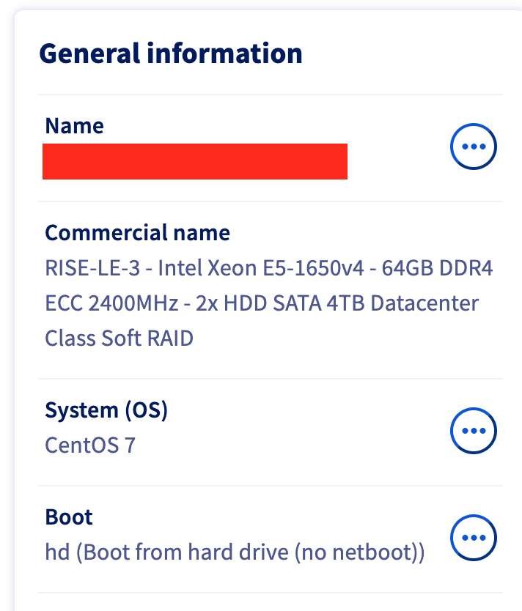Click the word "Datacenter"
The height and width of the screenshot is (611, 522).
(x=430, y=303)
